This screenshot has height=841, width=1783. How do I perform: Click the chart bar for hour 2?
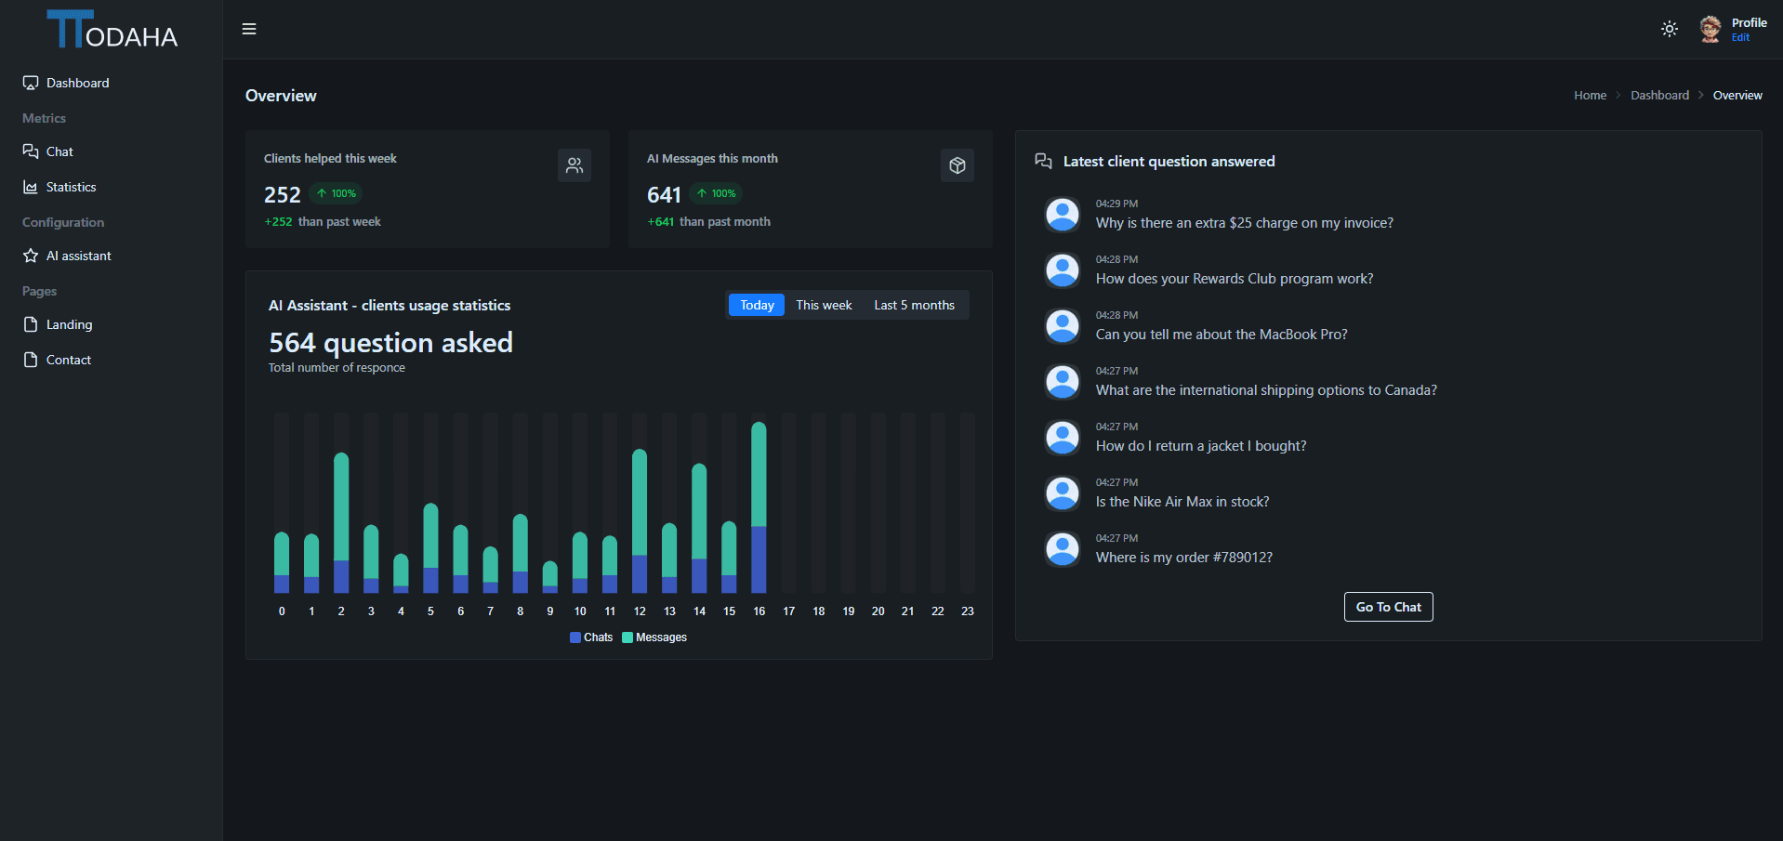point(341,522)
